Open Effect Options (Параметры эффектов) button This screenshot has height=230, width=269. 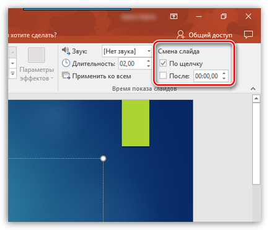[37, 64]
